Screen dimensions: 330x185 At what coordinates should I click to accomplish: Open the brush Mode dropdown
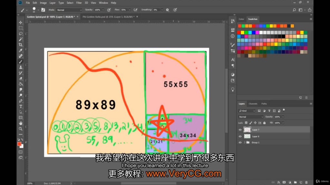click(x=69, y=10)
